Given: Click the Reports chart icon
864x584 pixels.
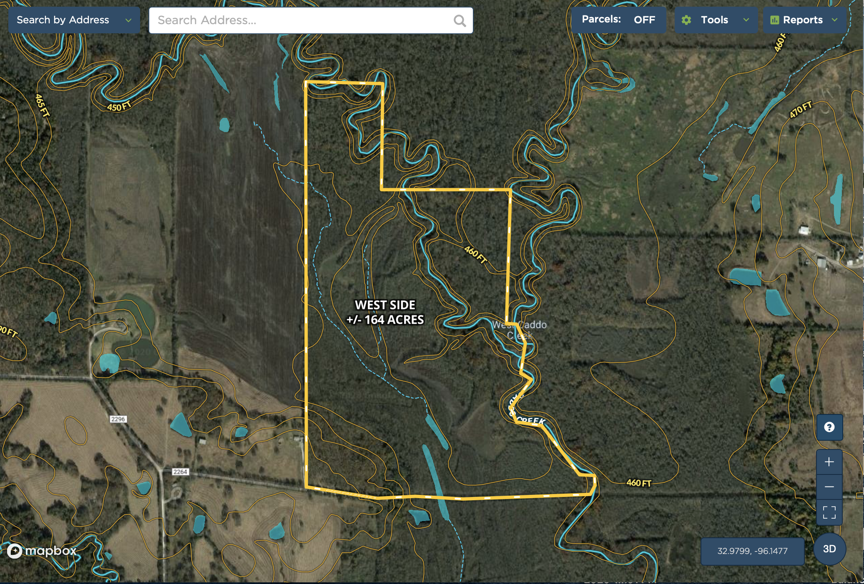Looking at the screenshot, I should coord(774,20).
